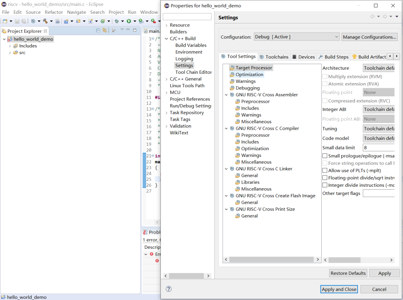This screenshot has height=300, width=403.
Task: Click horizontal scrollbar under tool settings tree
Action: (x=272, y=259)
